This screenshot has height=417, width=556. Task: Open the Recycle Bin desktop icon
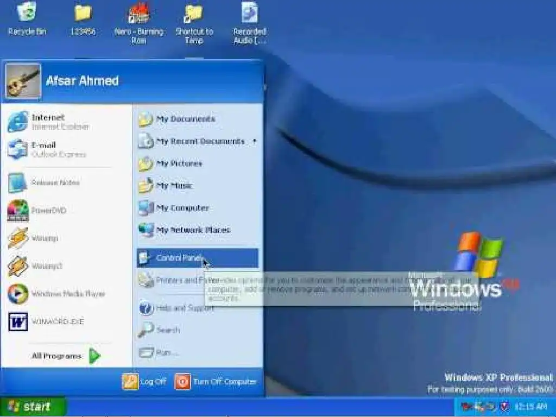point(27,18)
